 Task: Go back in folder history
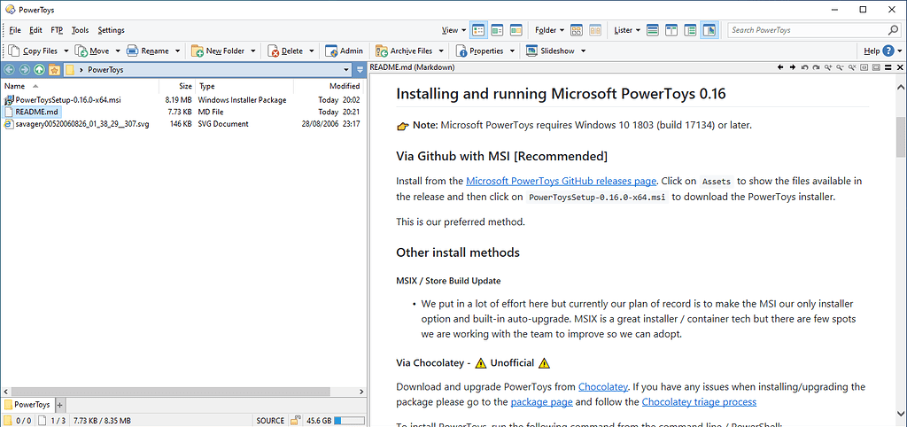pyautogui.click(x=10, y=70)
